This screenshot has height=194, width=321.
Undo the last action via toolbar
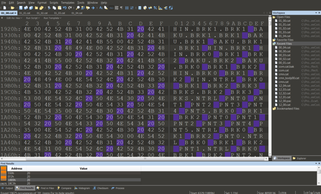coord(65,8)
